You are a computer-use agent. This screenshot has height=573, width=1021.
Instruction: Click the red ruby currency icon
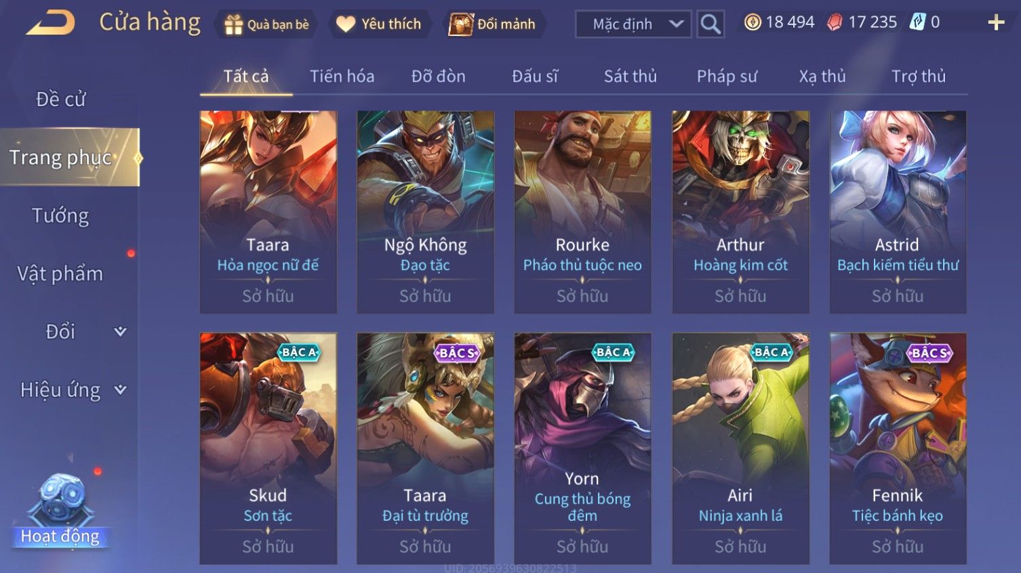click(835, 22)
